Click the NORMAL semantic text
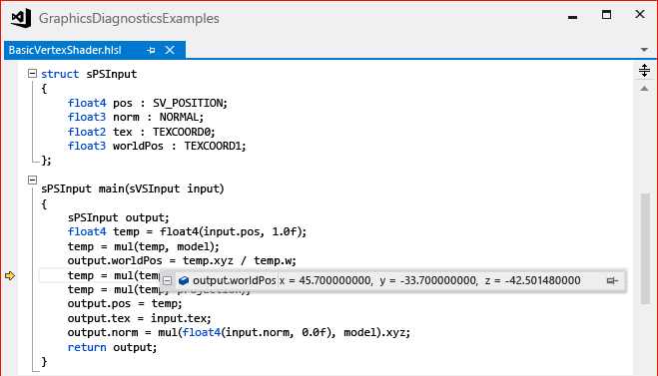The height and width of the screenshot is (376, 658). pos(179,117)
